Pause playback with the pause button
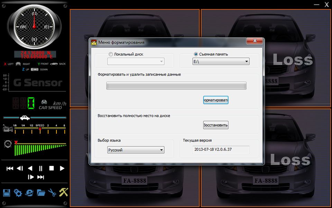332x208 pixels. tap(41, 168)
